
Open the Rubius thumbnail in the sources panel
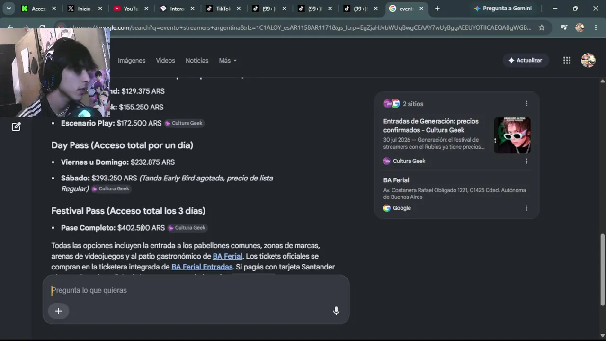(x=512, y=135)
